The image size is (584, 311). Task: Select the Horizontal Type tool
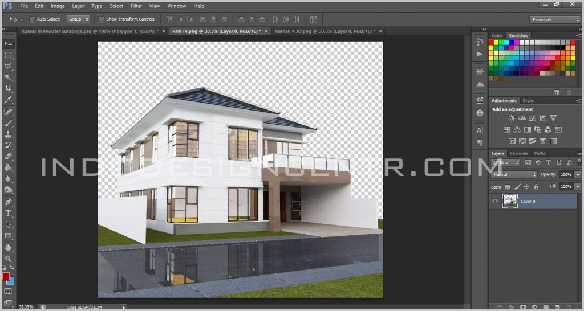pos(8,214)
